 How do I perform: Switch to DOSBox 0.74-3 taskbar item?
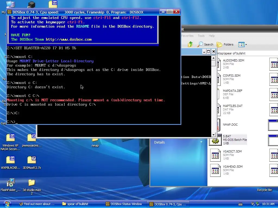[168, 204]
